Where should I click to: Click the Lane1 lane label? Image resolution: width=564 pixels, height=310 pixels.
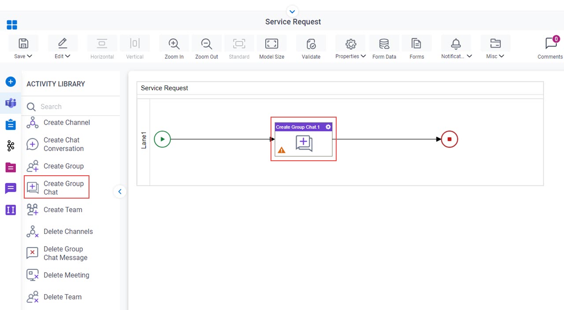pyautogui.click(x=144, y=140)
